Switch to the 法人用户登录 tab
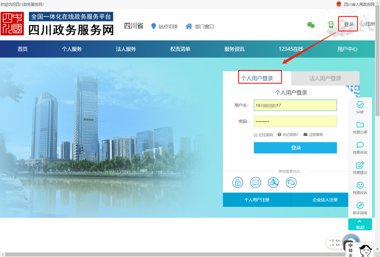Image resolution: width=380 pixels, height=257 pixels. coord(325,78)
